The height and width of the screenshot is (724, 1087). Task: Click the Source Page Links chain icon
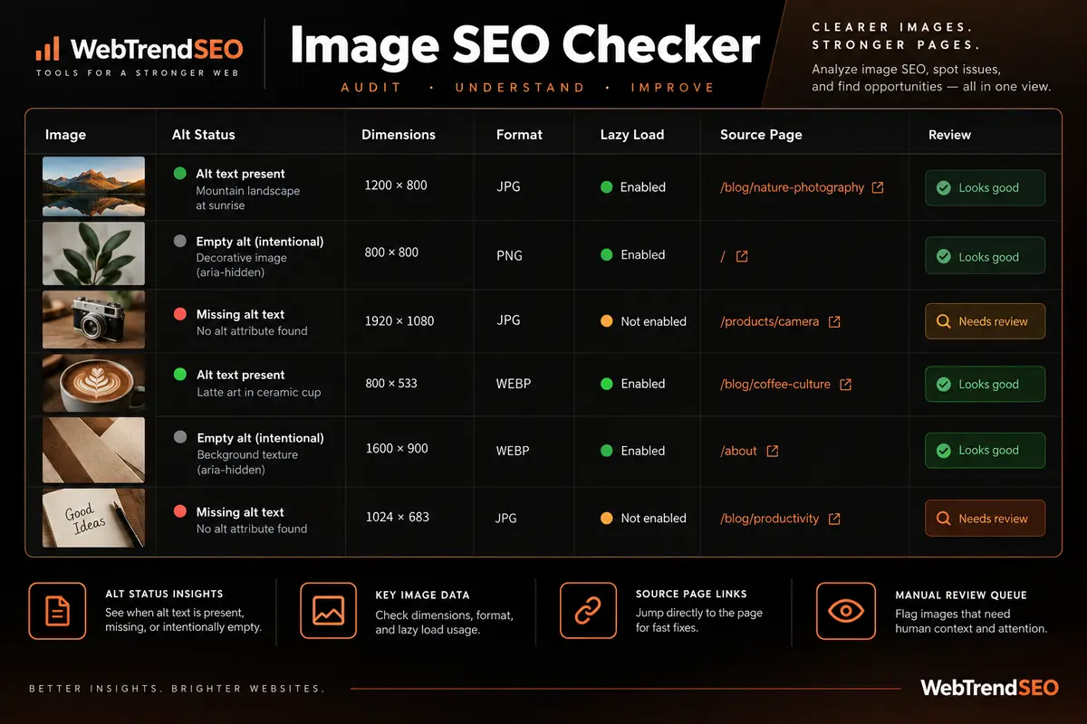pyautogui.click(x=588, y=610)
